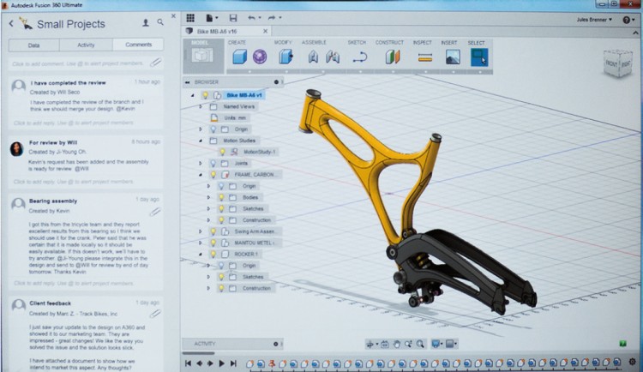643x372 pixels.
Task: Collapse the Motion Studies tree node
Action: pos(201,140)
